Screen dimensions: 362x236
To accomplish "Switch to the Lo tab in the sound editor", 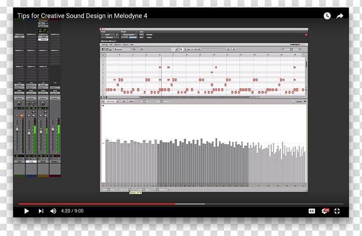I will coord(103,101).
